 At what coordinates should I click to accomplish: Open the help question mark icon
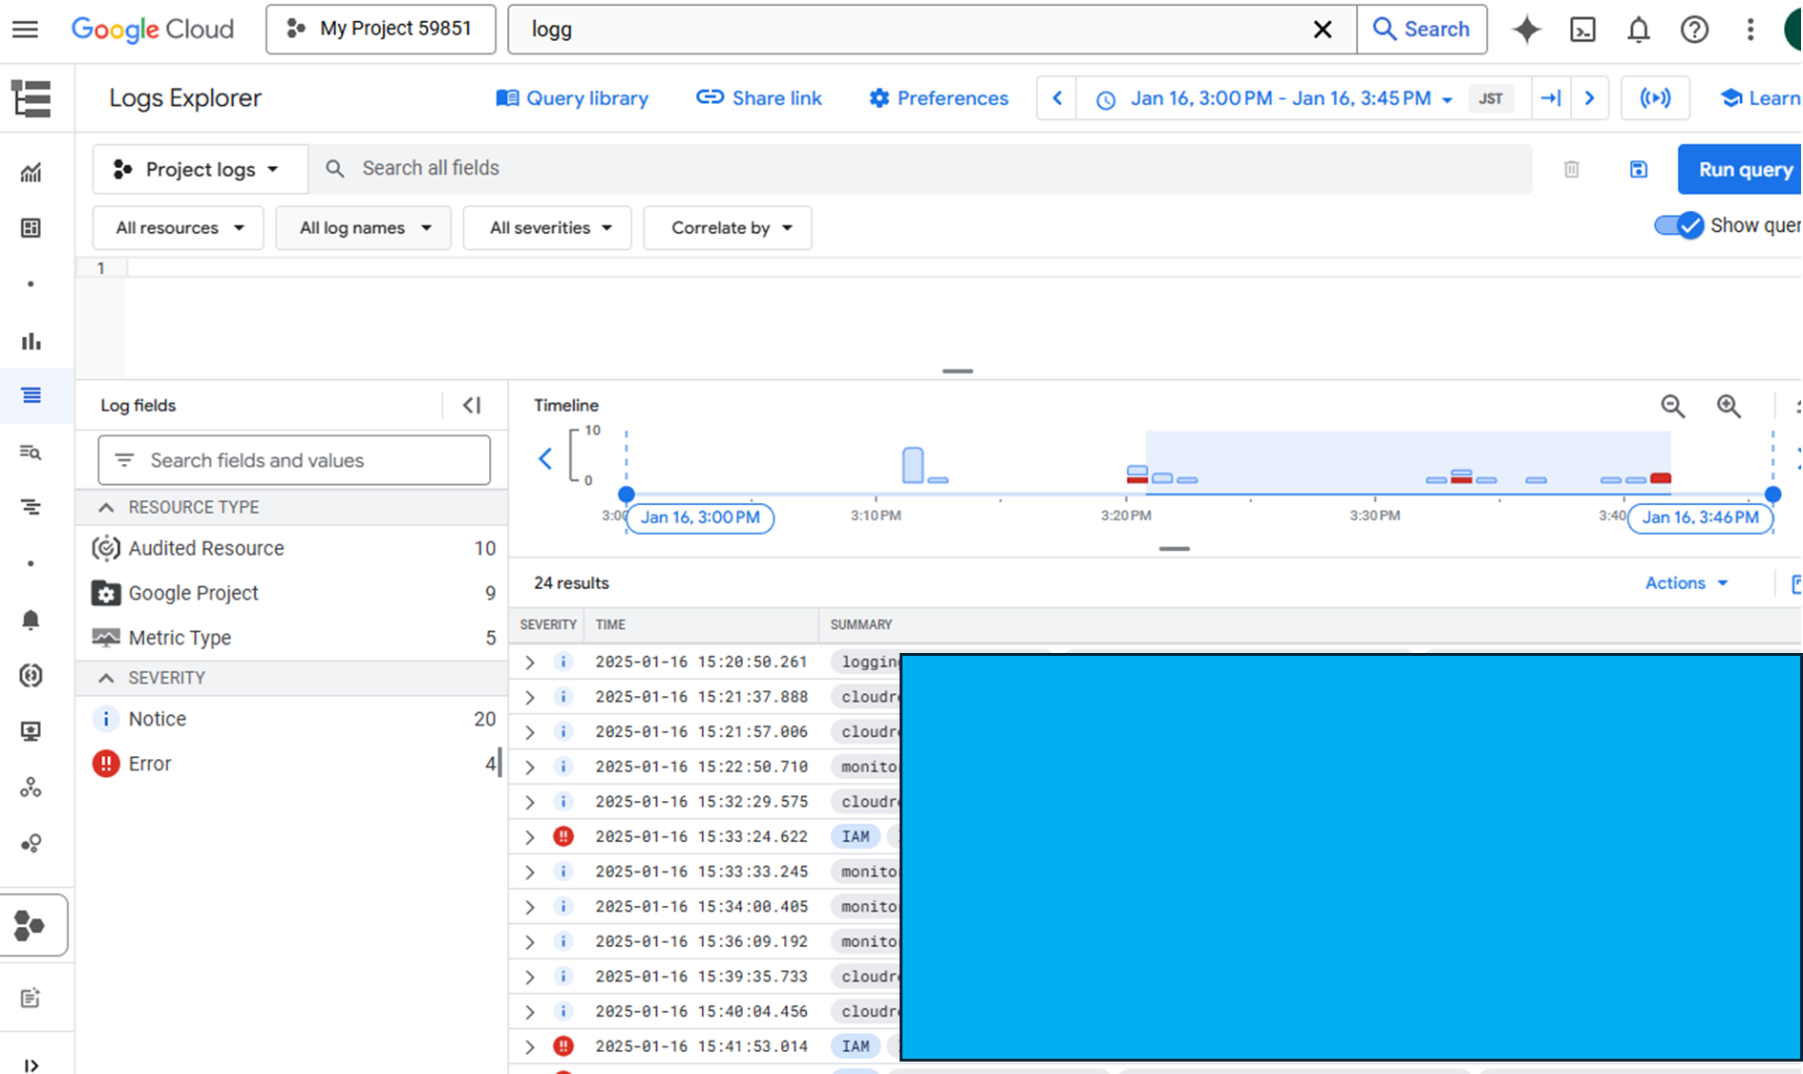[x=1694, y=30]
